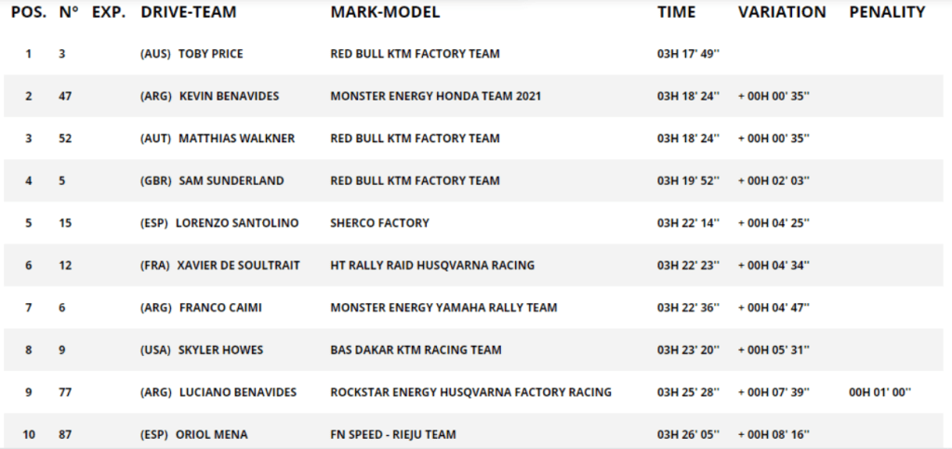Click Luciano Benavides' penalty time 00H 01' 00''

coord(880,392)
